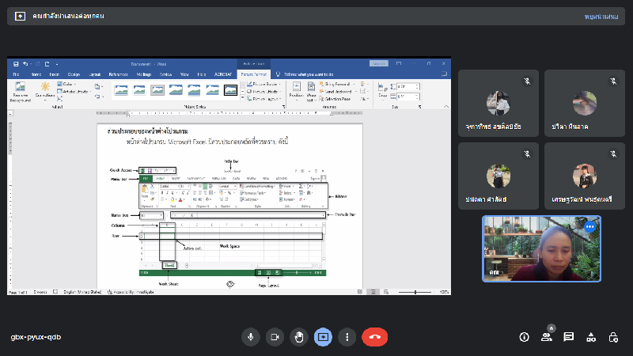Open the chat messages panel
This screenshot has height=356, width=633.
tap(568, 337)
